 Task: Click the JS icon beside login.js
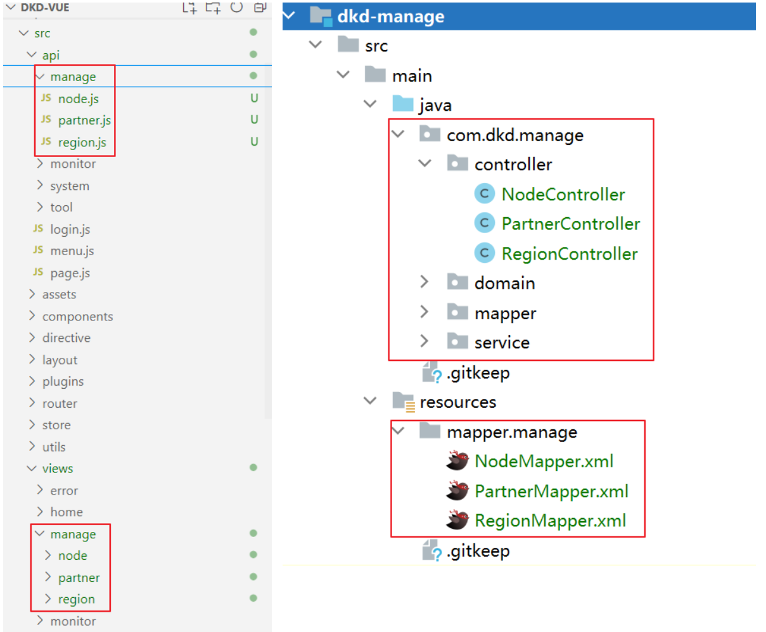[x=38, y=229]
